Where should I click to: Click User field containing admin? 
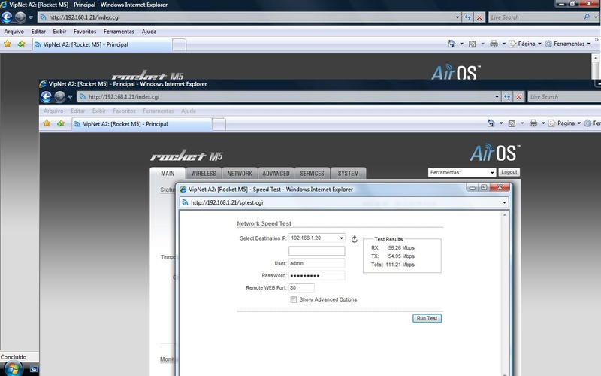coord(316,263)
